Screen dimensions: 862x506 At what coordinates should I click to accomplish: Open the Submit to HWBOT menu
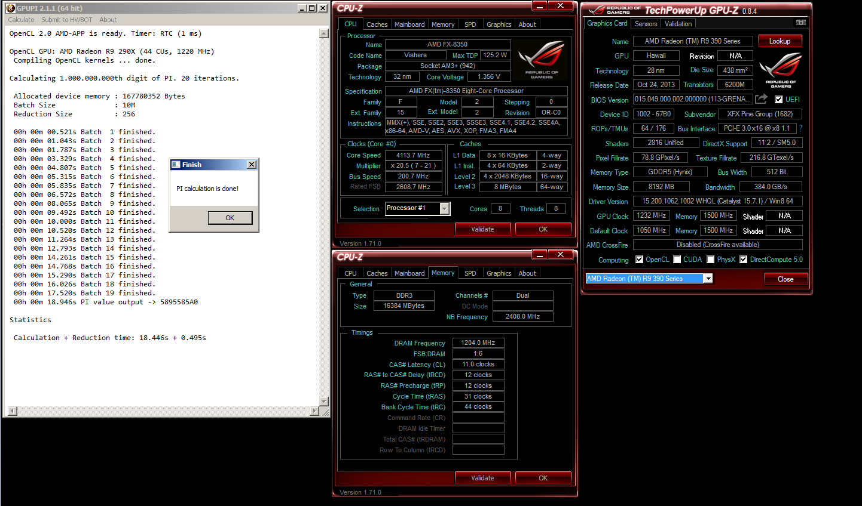pos(67,20)
